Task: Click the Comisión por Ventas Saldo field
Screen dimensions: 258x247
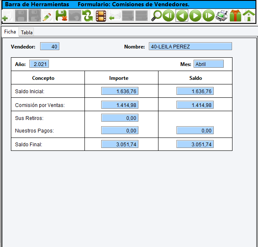Action: 195,105
